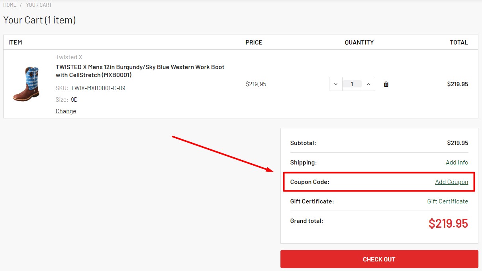
Task: Decrease quantity with the down chevron
Action: pos(336,84)
